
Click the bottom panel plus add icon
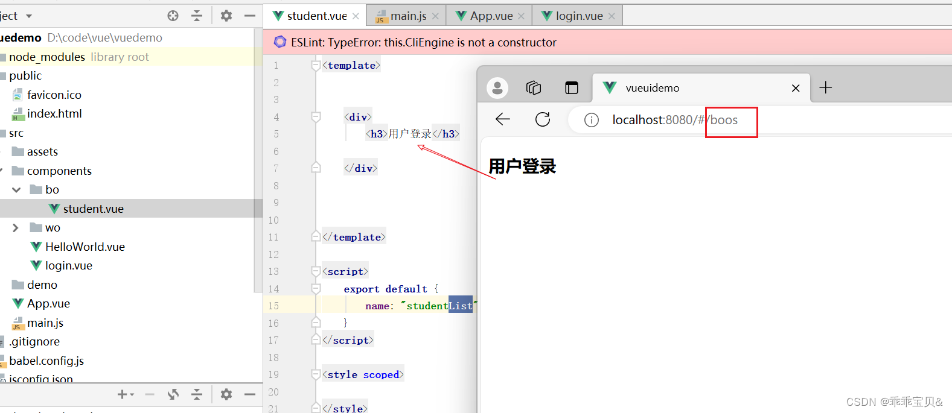(x=123, y=394)
